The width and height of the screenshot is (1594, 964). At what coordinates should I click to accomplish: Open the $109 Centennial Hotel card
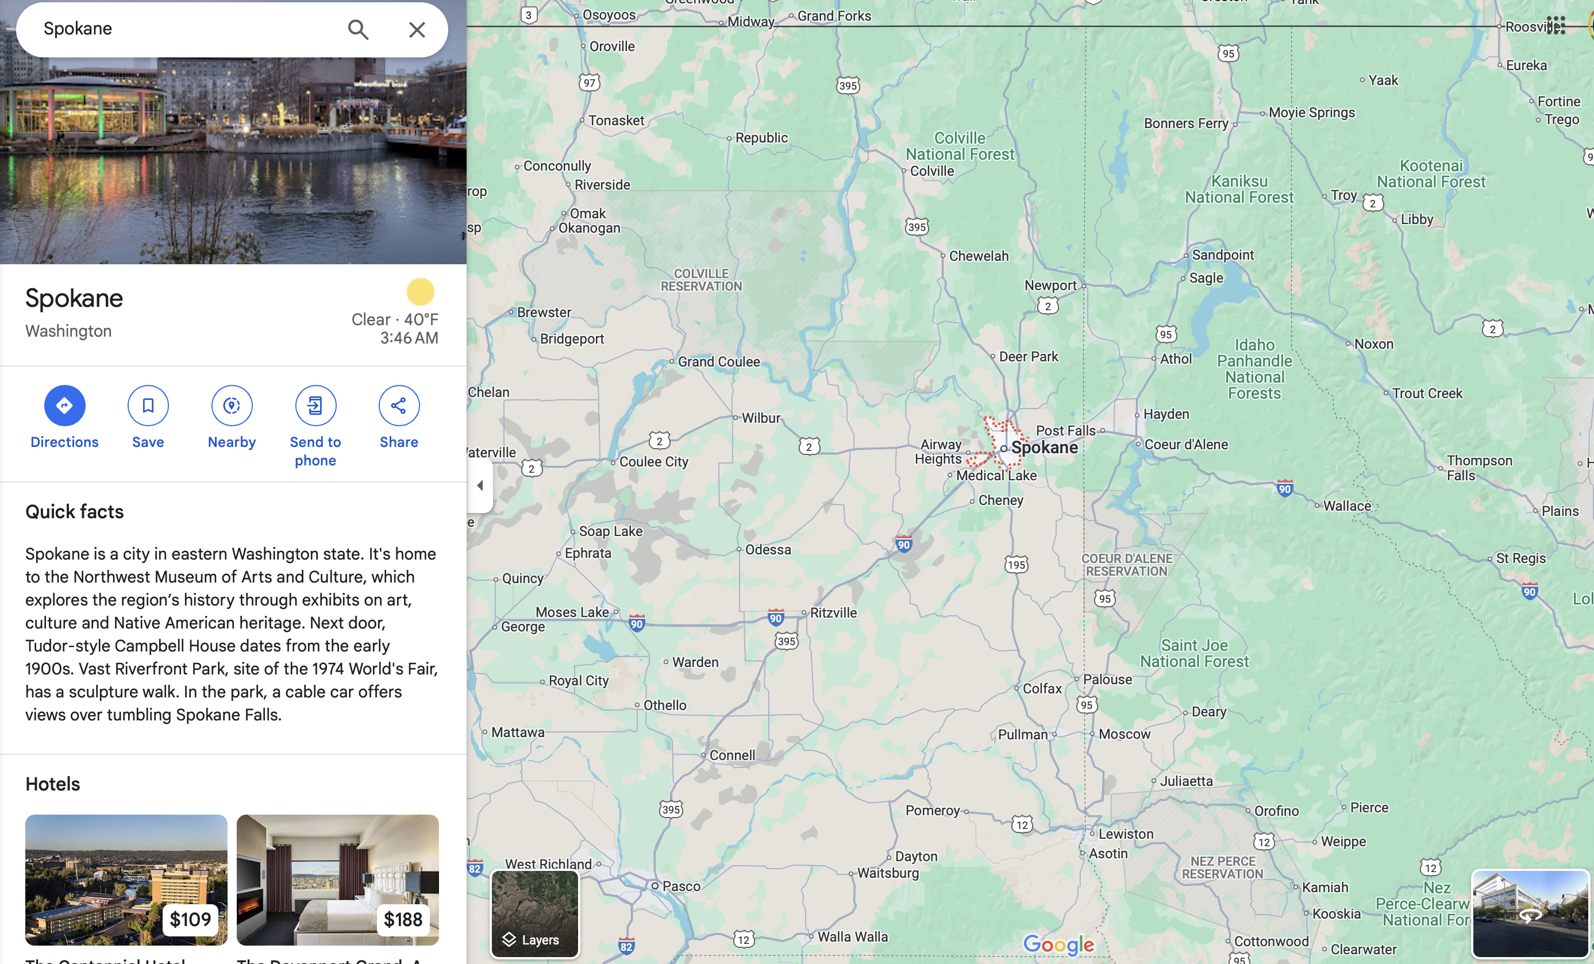click(x=126, y=880)
